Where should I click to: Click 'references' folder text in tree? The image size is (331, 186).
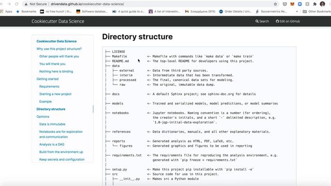coord(121,132)
